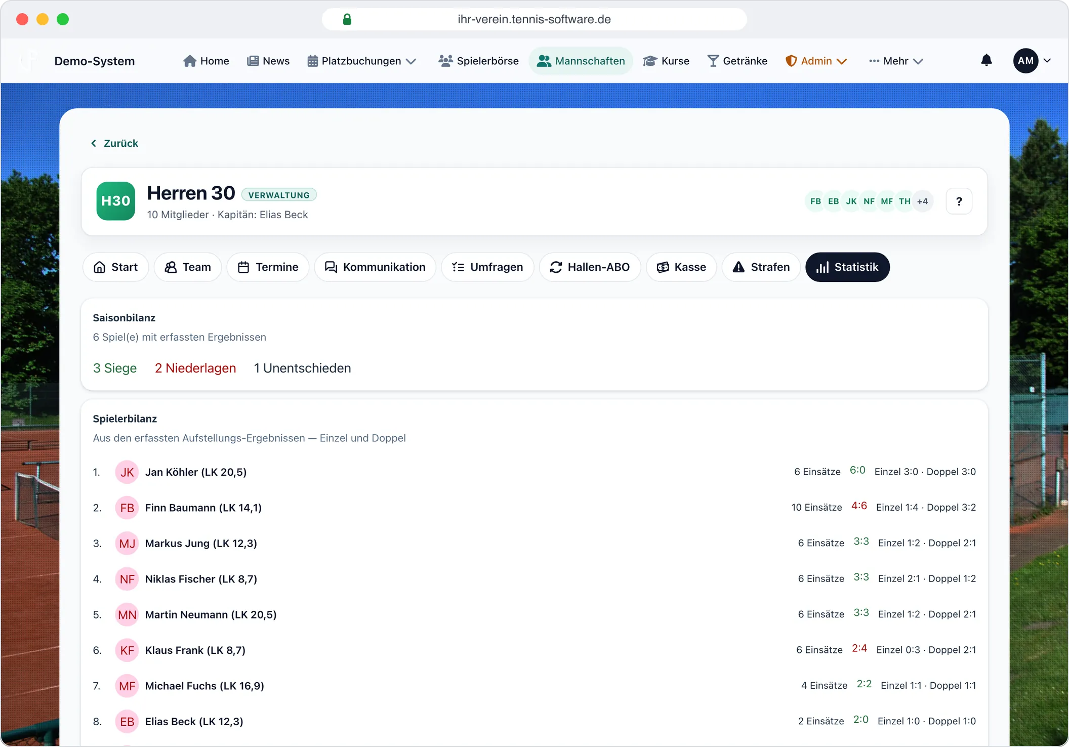Click the +4 more members badge

(x=923, y=201)
